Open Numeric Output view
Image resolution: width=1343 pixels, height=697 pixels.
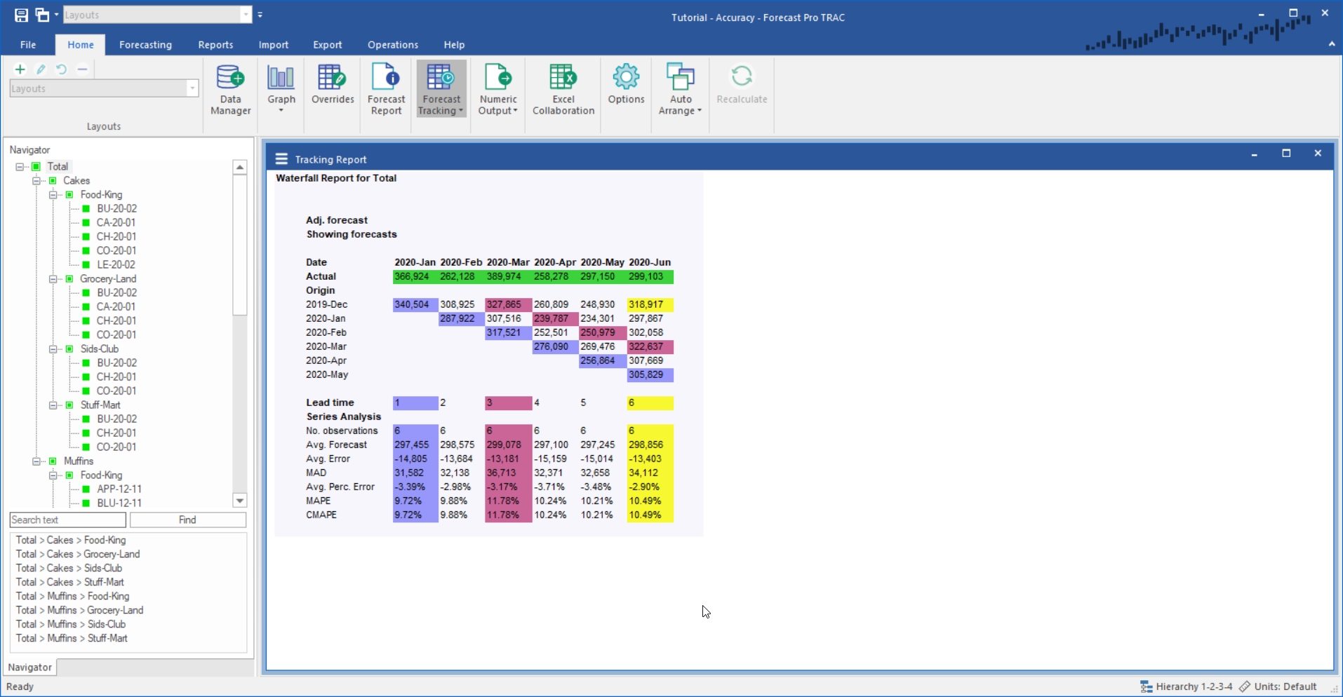point(498,90)
